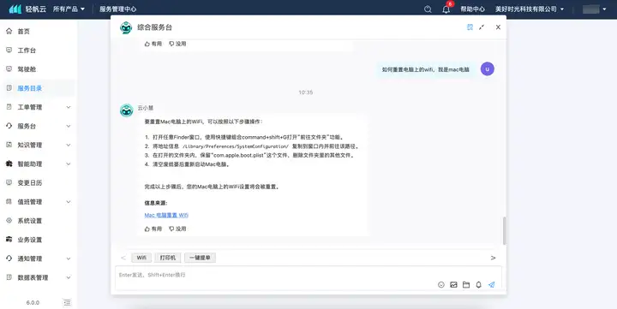The width and height of the screenshot is (617, 309).
Task: Open the notification bell with red badge
Action: point(446,9)
